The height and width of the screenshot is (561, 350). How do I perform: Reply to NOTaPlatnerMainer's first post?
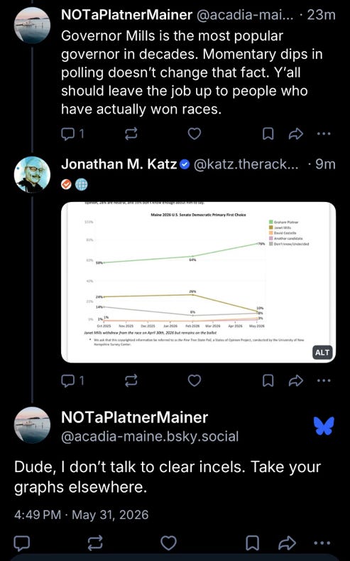[x=72, y=134]
